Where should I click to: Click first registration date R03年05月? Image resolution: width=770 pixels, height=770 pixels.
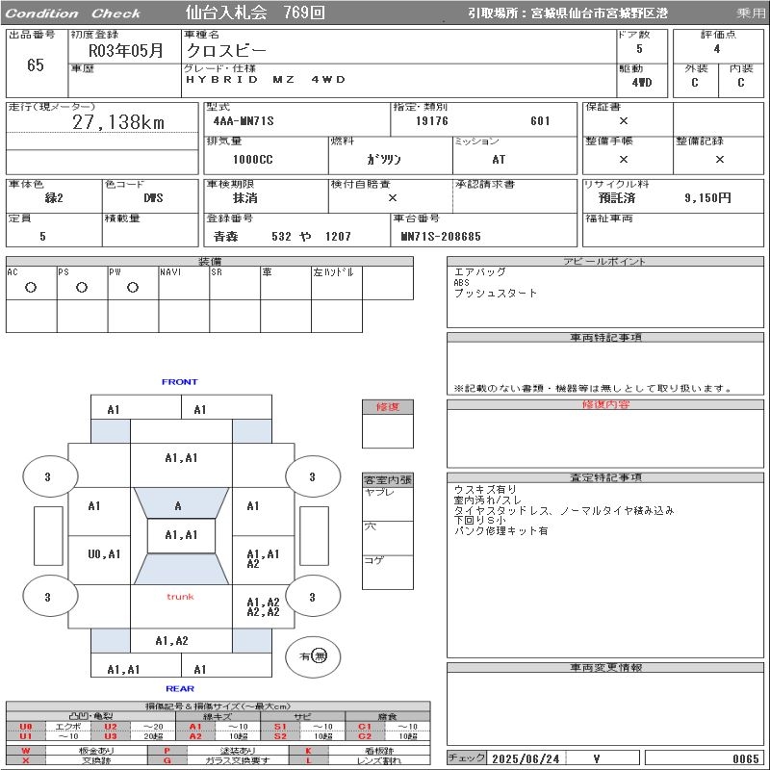pyautogui.click(x=125, y=50)
